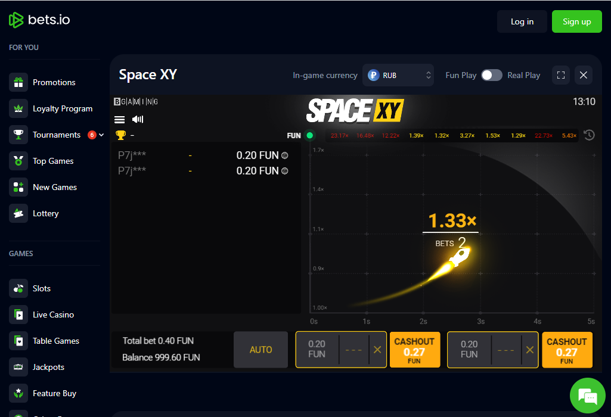Close the Space XY game panel

click(584, 75)
